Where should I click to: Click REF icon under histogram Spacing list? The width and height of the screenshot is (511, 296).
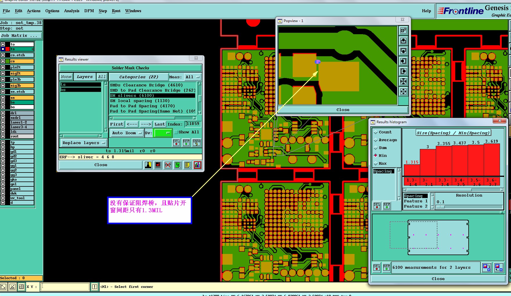(x=387, y=206)
